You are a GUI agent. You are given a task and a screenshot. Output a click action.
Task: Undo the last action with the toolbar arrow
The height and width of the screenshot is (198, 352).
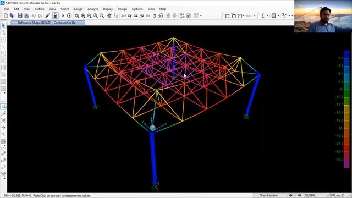(x=34, y=15)
